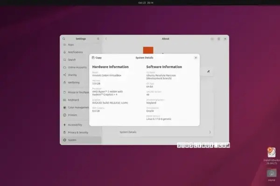Click the Color Management icon
The width and height of the screenshot is (280, 186).
point(65,107)
